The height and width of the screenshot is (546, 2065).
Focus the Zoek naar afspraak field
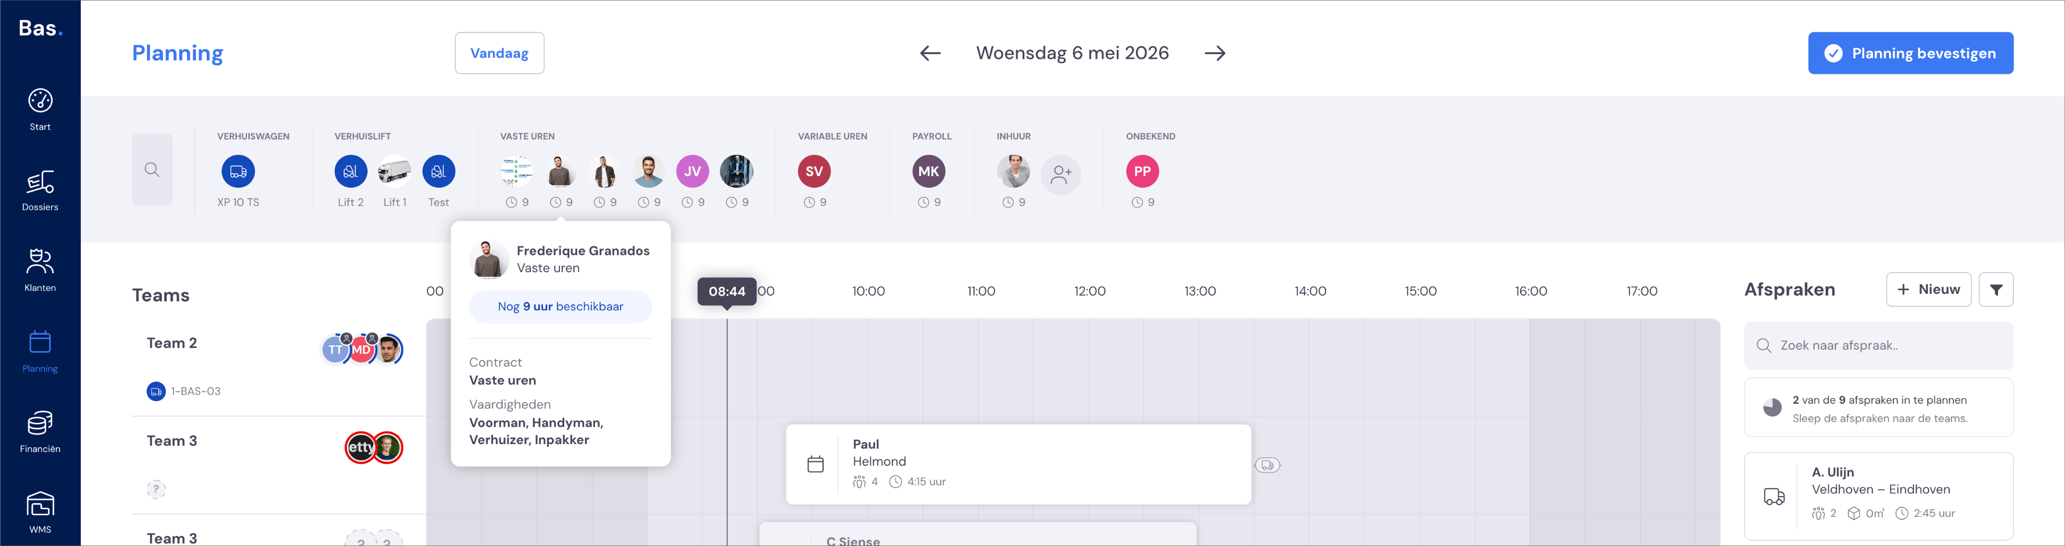(x=1878, y=346)
